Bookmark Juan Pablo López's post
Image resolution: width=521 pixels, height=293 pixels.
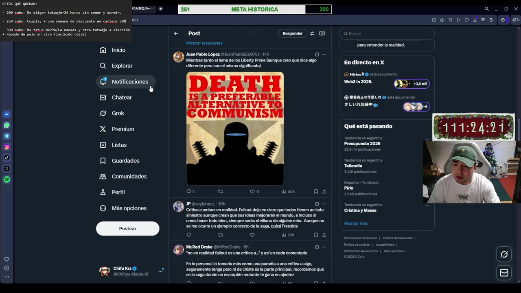[316, 192]
